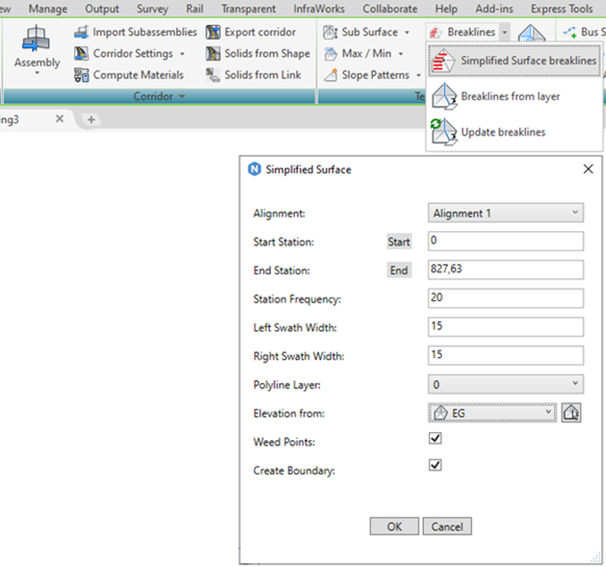606x567 pixels.
Task: Click the Sub Surface icon
Action: click(x=330, y=32)
